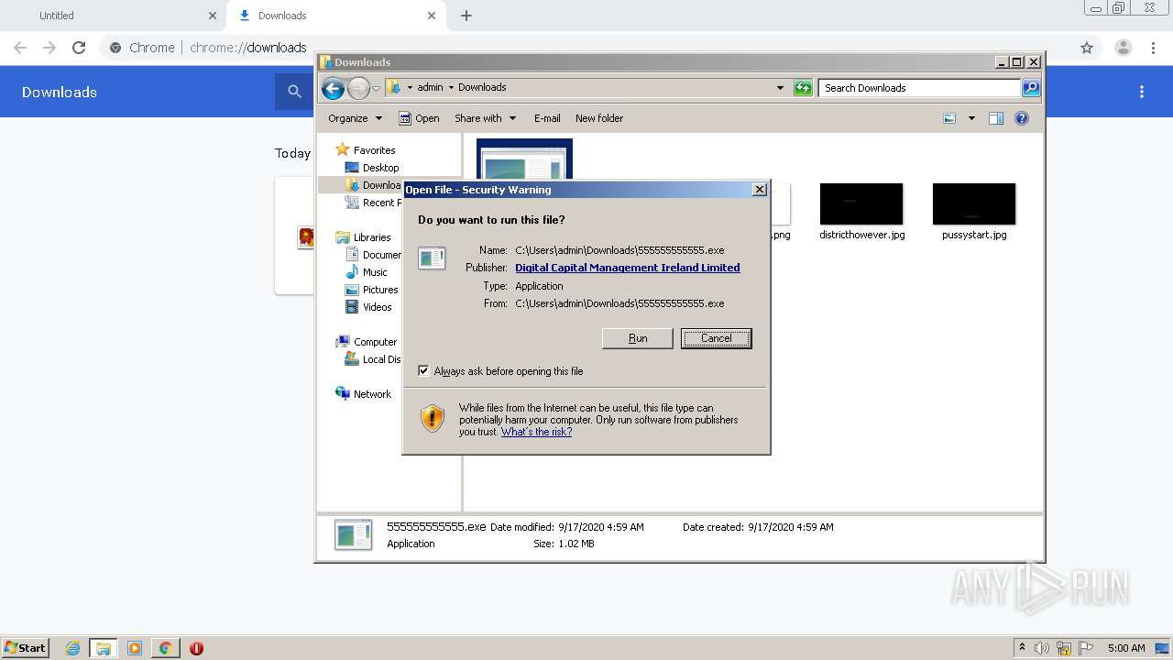The image size is (1173, 660).
Task: Click Chrome taskbar icon
Action: pyautogui.click(x=165, y=648)
